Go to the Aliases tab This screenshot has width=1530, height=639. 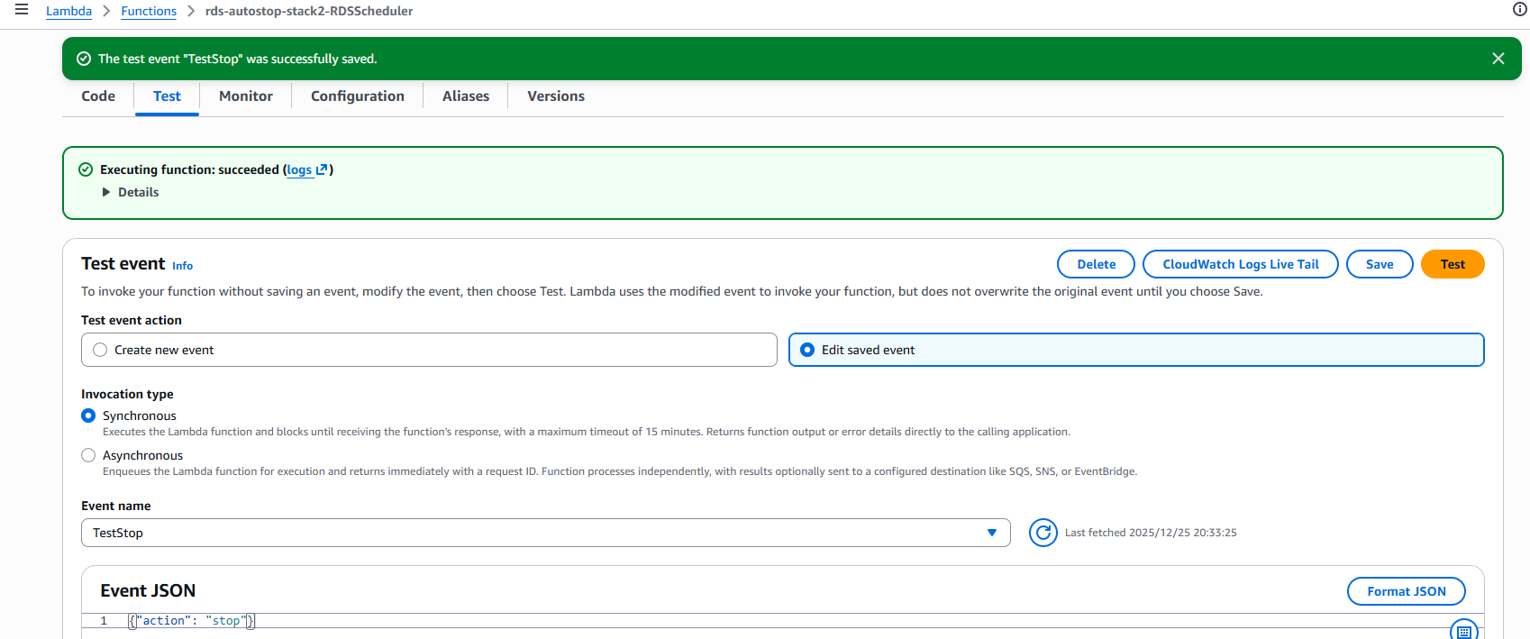tap(466, 96)
